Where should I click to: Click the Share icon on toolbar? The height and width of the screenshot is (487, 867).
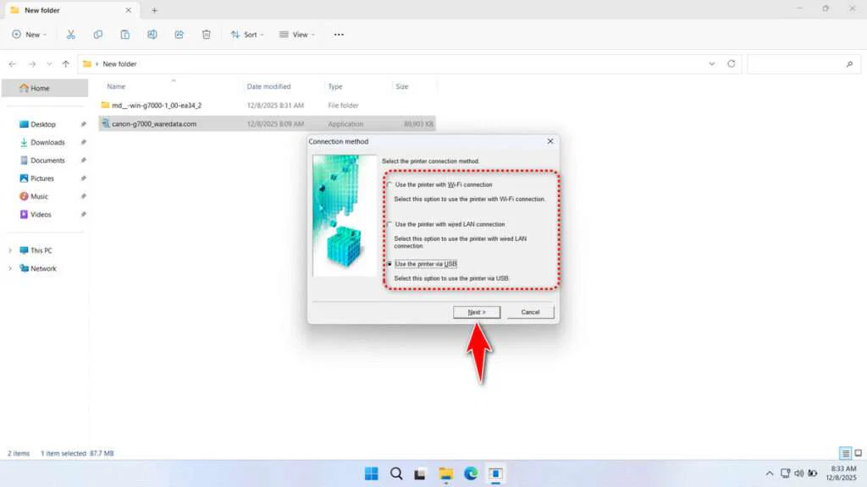179,34
